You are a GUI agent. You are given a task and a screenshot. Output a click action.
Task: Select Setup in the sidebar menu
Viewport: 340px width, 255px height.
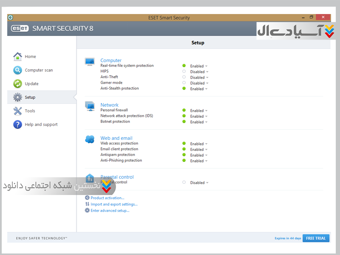(x=30, y=97)
